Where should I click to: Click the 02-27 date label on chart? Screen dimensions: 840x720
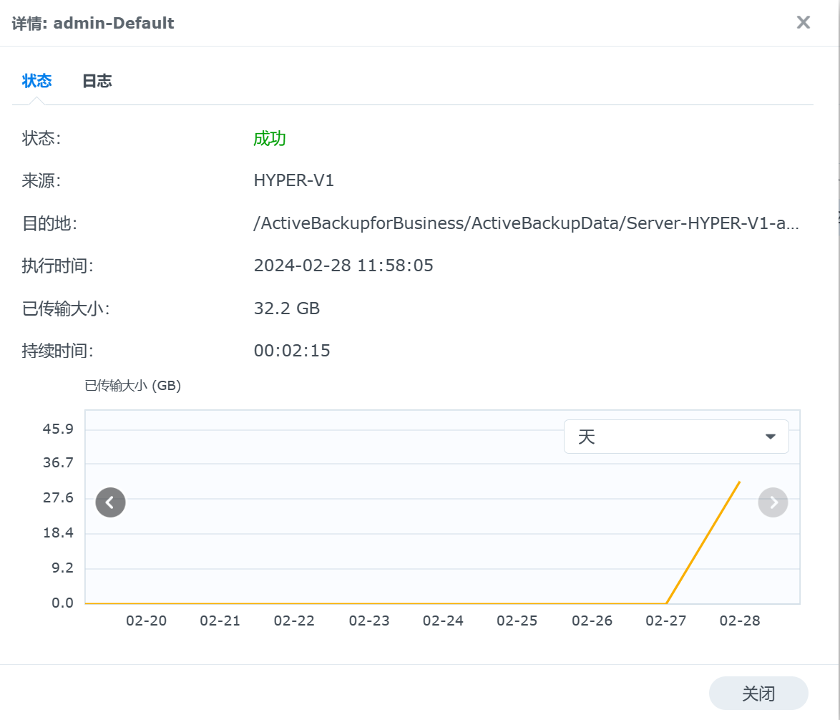(665, 621)
